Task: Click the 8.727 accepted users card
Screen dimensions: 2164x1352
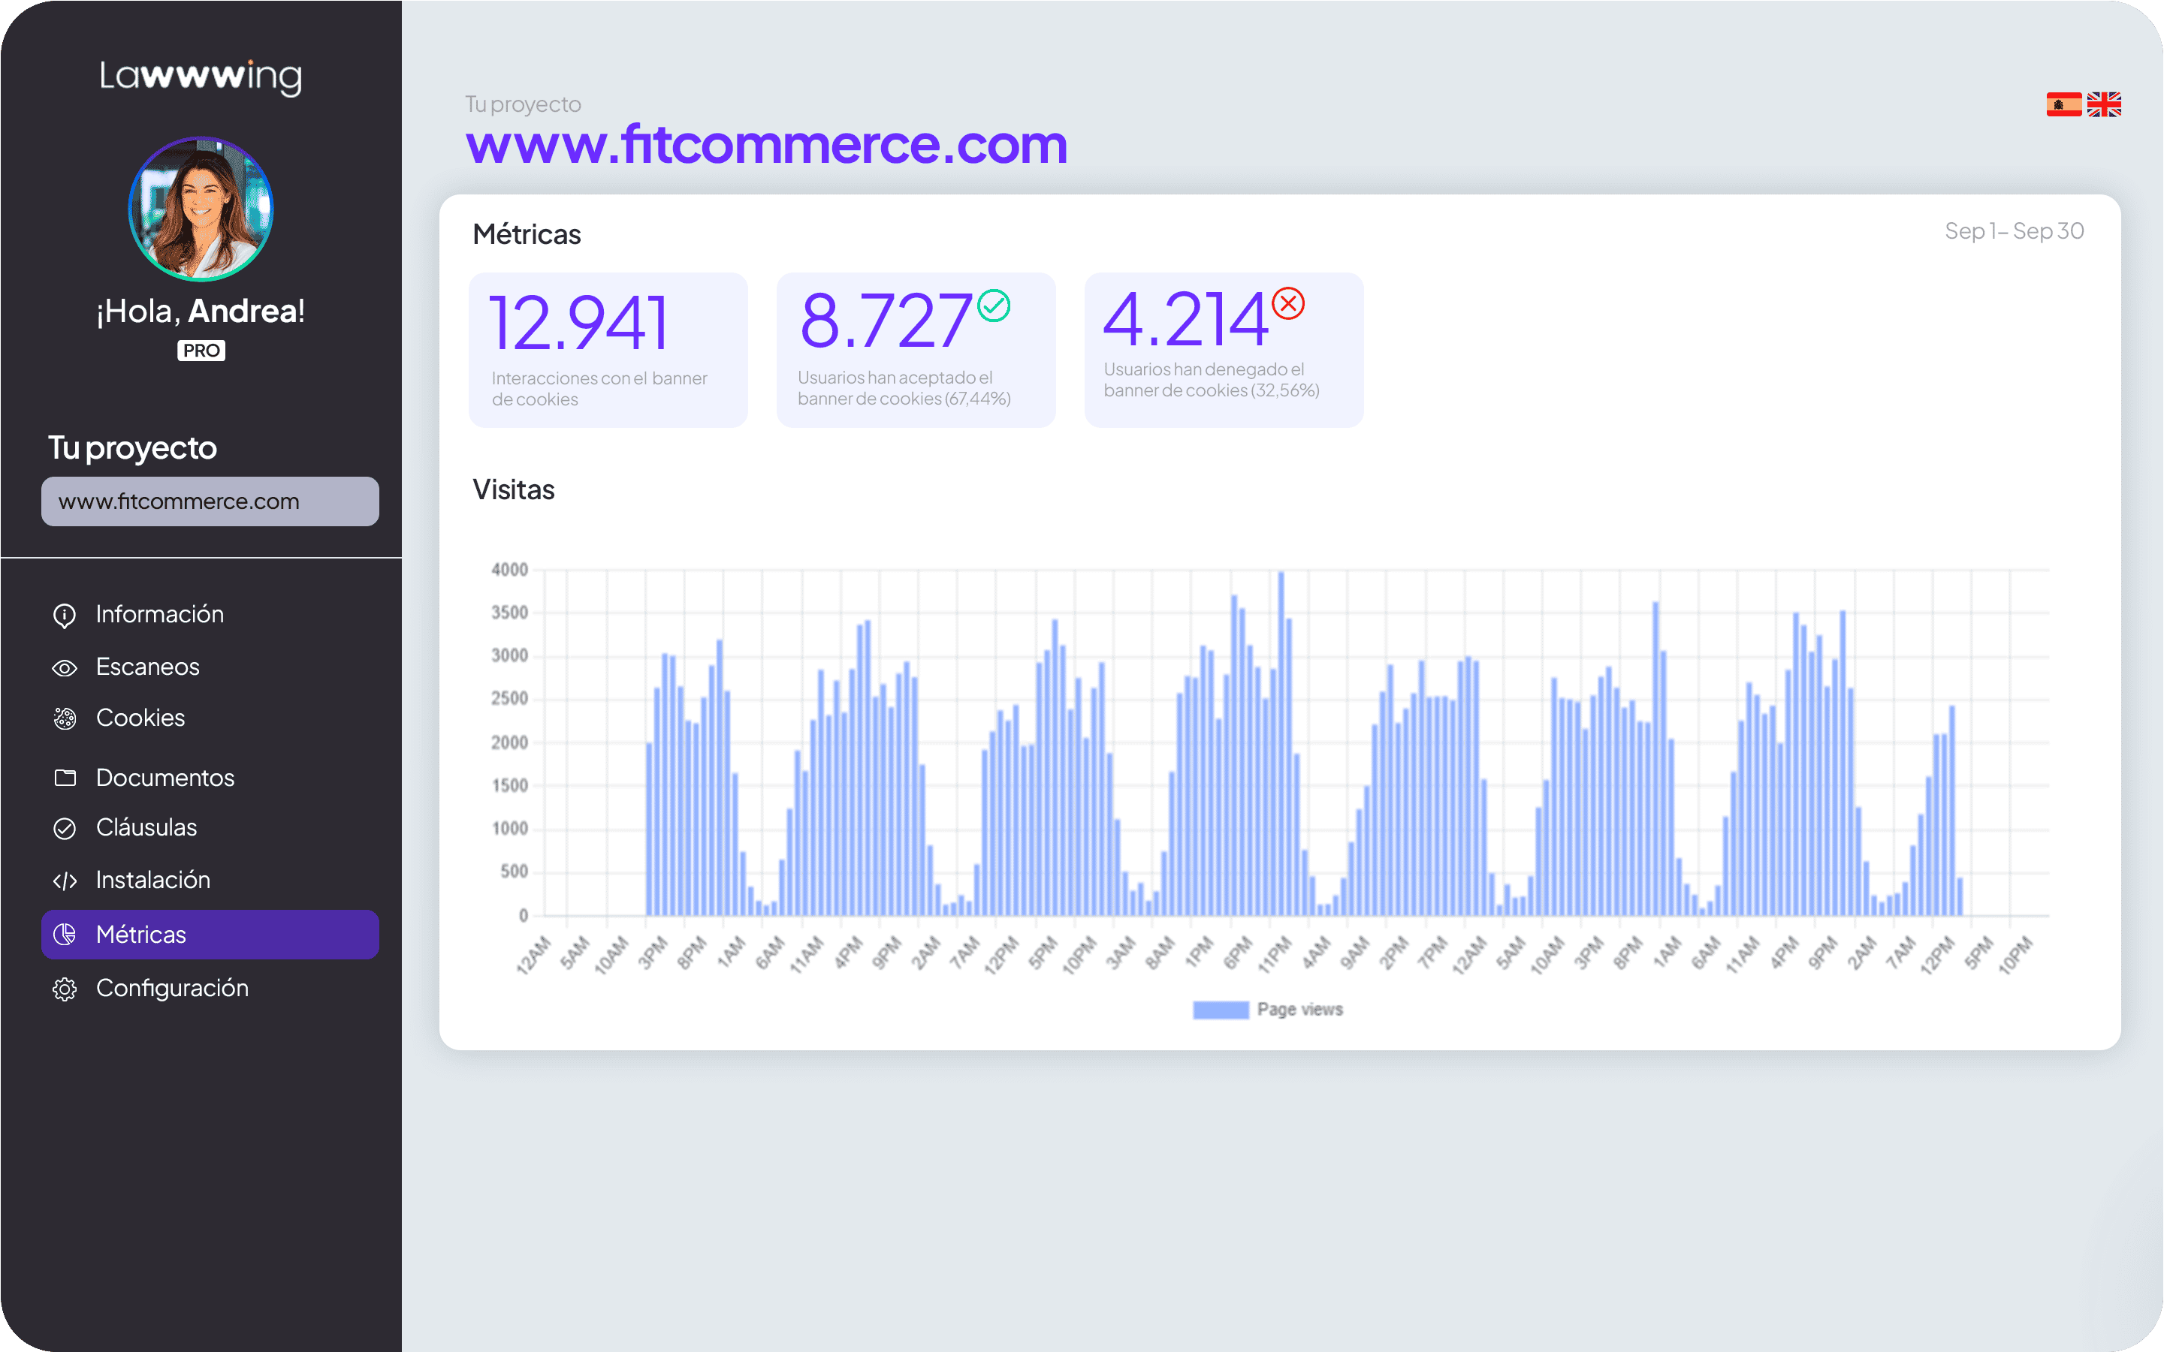Action: coord(916,351)
